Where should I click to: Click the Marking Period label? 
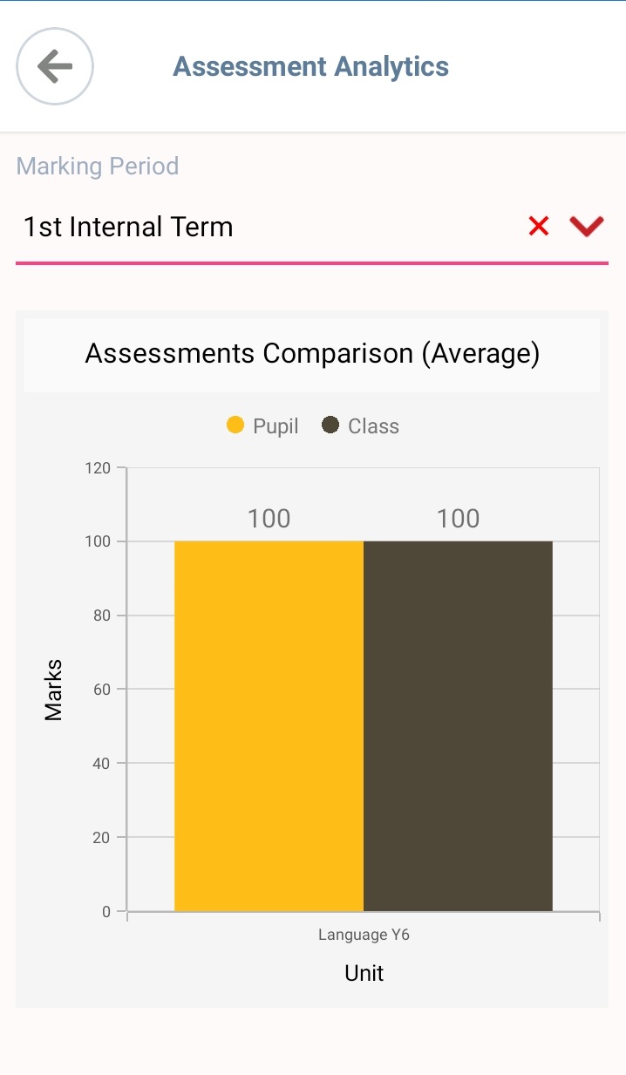pyautogui.click(x=98, y=167)
